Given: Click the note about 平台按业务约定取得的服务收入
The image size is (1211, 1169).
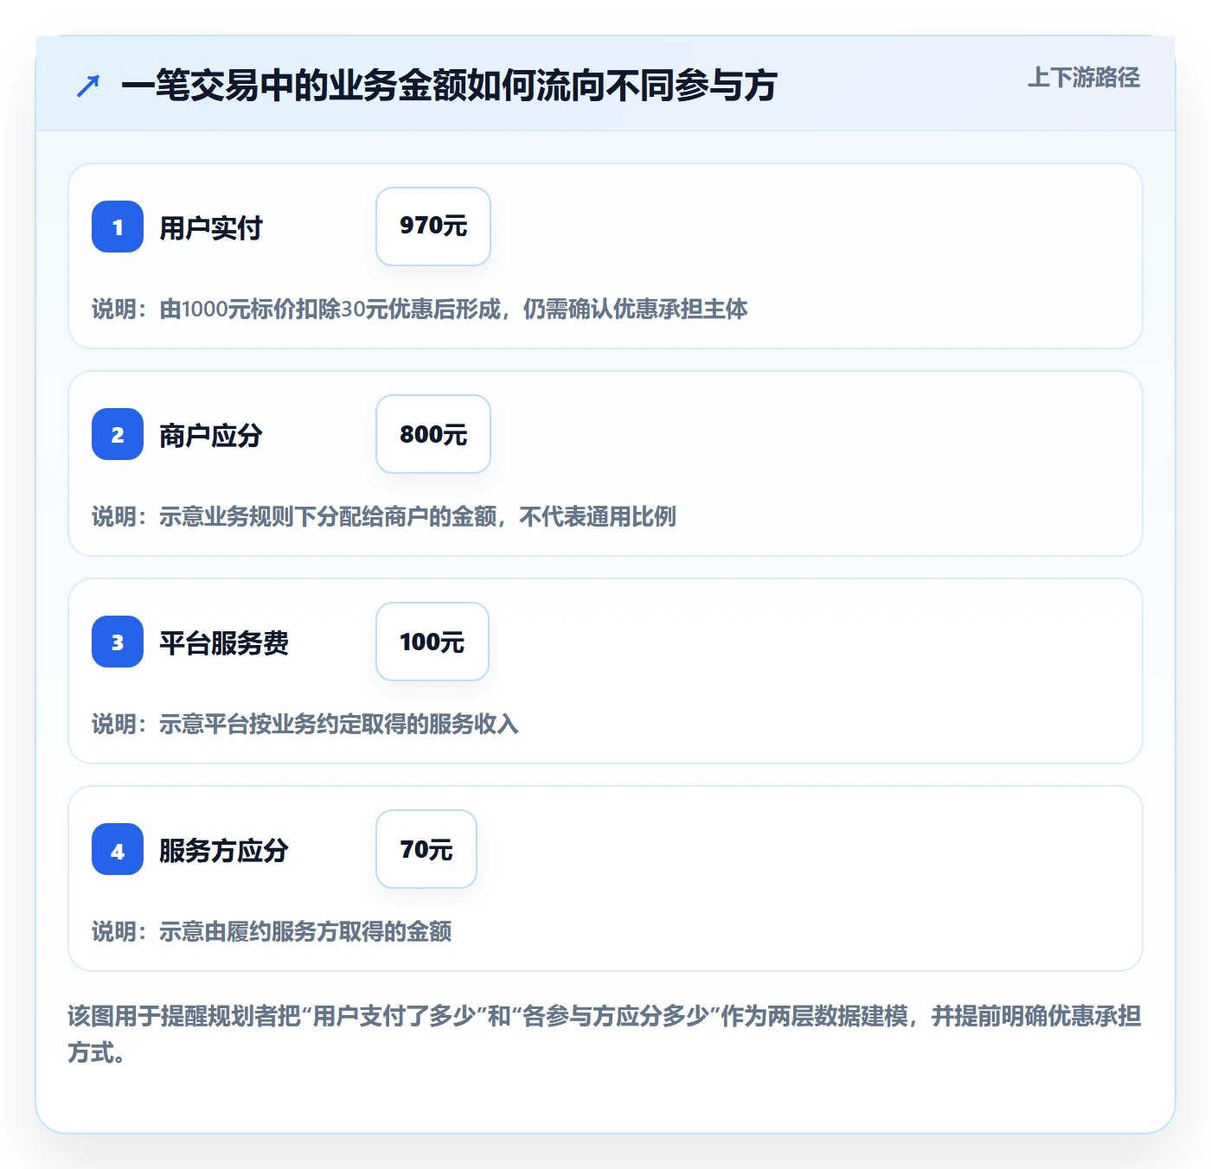Looking at the screenshot, I should (305, 724).
